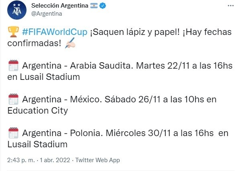This screenshot has height=171, width=241.
Task: Click calendar icon beside Polonia match
Action: [x=13, y=133]
